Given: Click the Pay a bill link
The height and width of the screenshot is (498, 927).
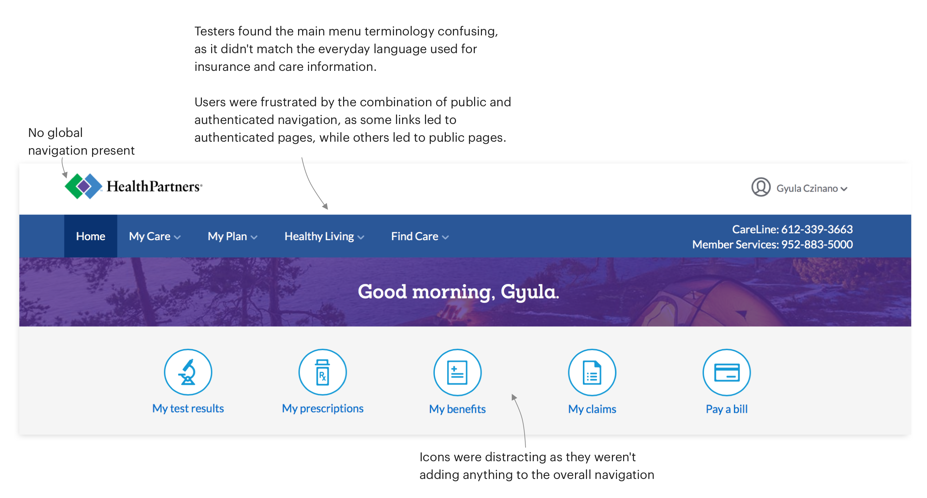Looking at the screenshot, I should (726, 409).
